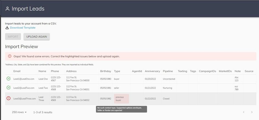Click the red error icon for Lead3
This screenshot has height=120, width=259.
pyautogui.click(x=9, y=98)
